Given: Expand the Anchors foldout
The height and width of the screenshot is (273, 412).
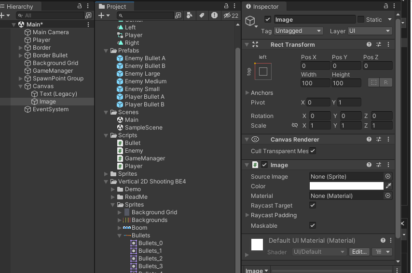Looking at the screenshot, I should pos(247,92).
